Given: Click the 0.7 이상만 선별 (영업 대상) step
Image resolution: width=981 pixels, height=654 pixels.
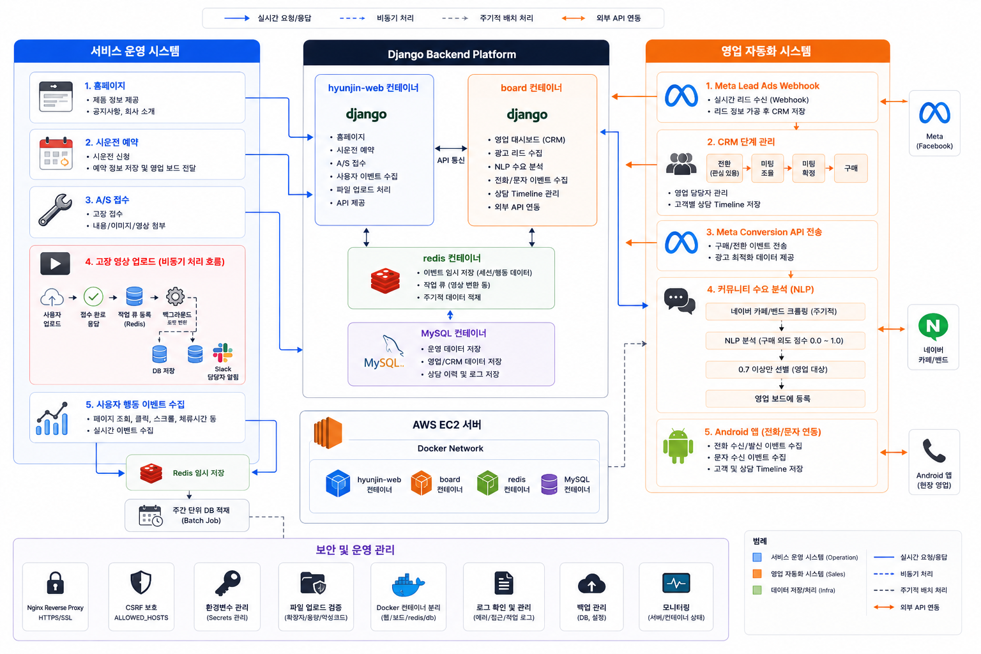Looking at the screenshot, I should click(785, 369).
